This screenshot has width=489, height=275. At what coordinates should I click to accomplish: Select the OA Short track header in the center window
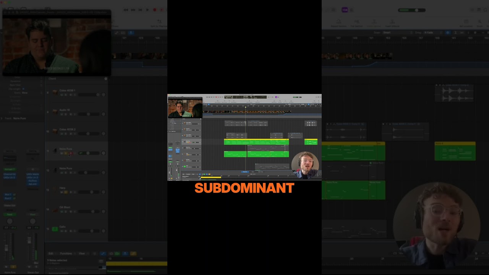[x=191, y=160]
